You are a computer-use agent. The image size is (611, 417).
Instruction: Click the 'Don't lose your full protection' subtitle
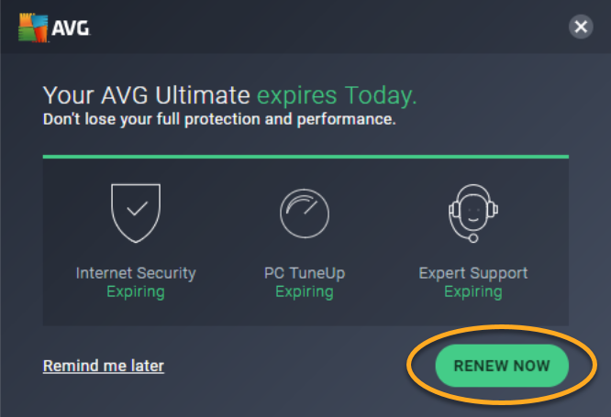point(219,119)
